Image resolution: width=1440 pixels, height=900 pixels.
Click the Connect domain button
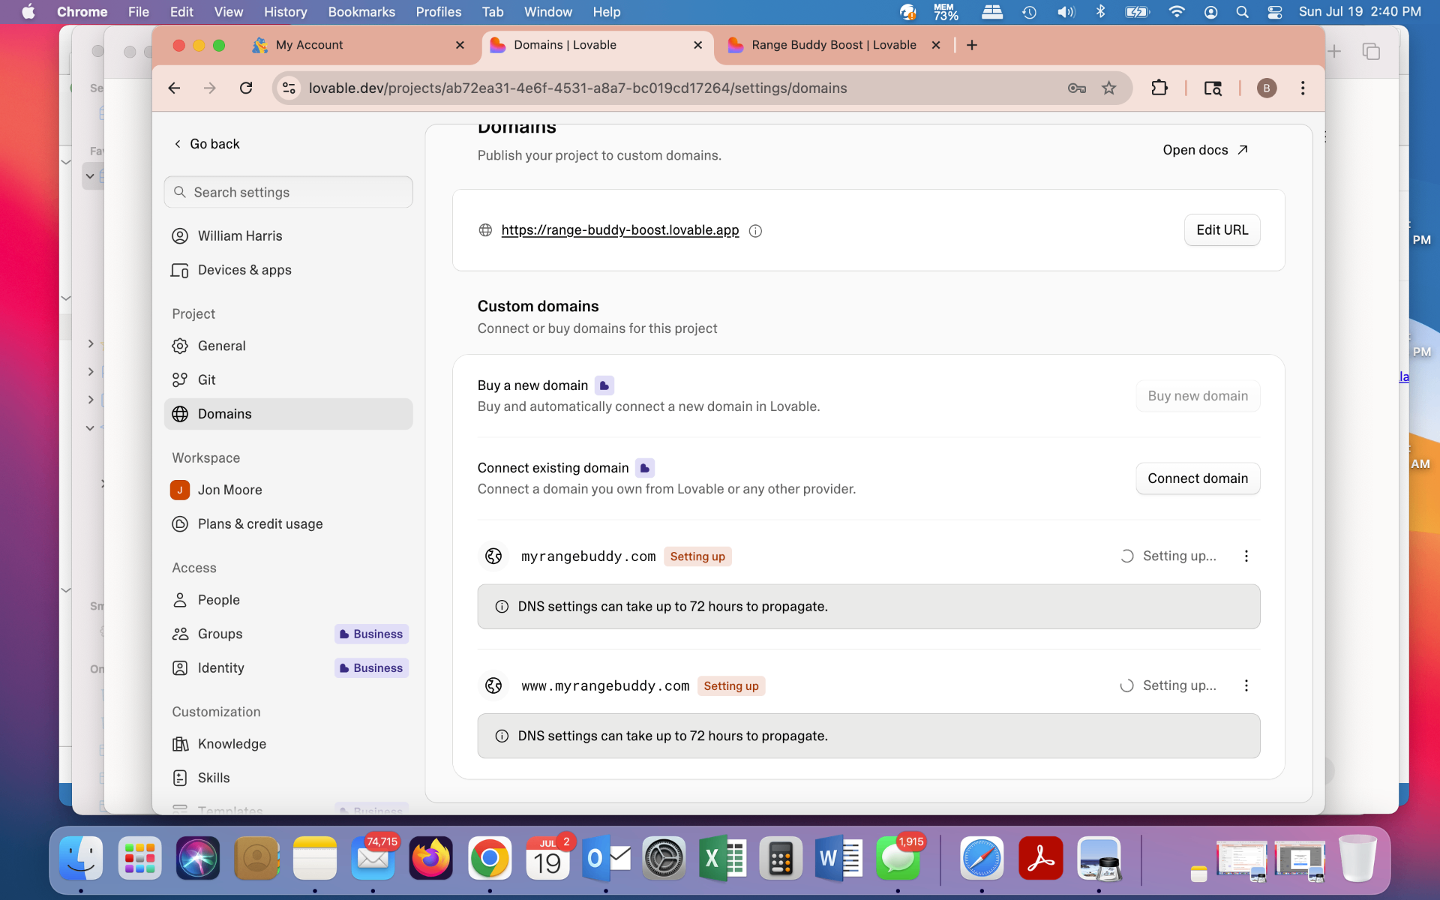tap(1198, 478)
